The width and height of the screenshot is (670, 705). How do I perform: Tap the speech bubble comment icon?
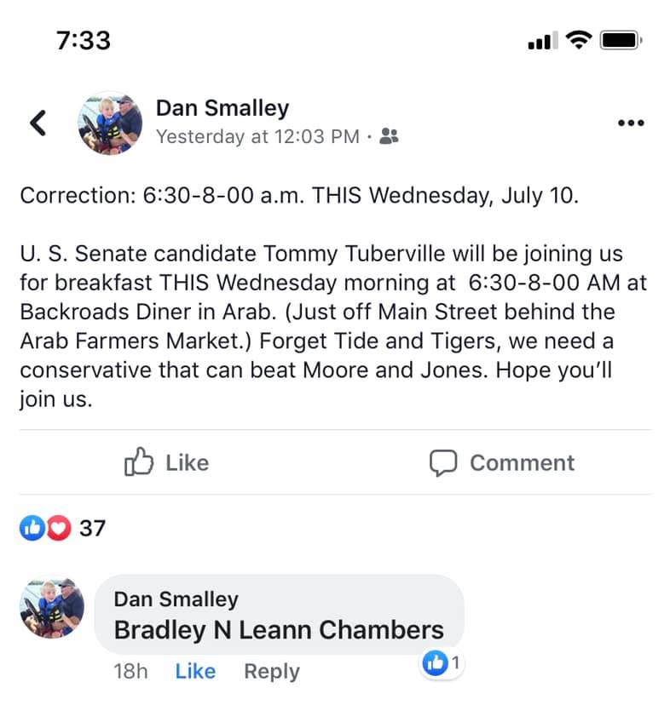(443, 462)
